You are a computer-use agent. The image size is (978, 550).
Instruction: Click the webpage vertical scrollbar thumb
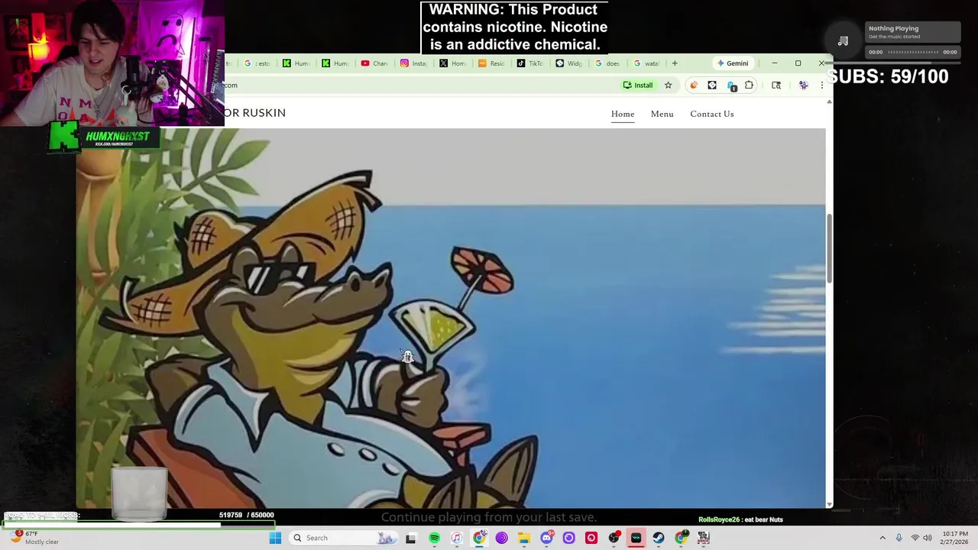[x=830, y=248]
